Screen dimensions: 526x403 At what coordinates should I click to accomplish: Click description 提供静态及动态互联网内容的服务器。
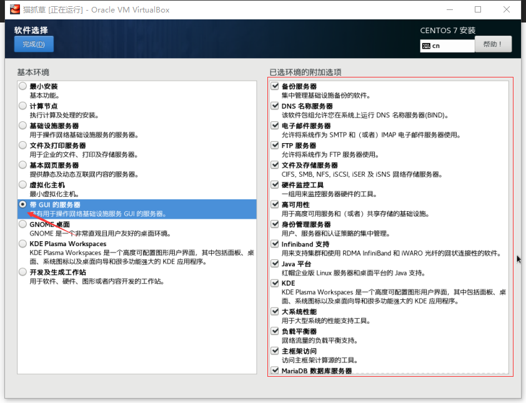click(84, 174)
